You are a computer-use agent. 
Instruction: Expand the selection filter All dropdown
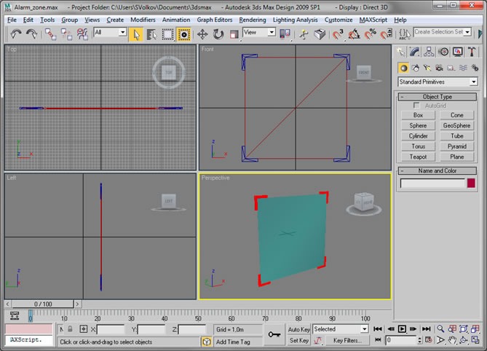tap(110, 32)
